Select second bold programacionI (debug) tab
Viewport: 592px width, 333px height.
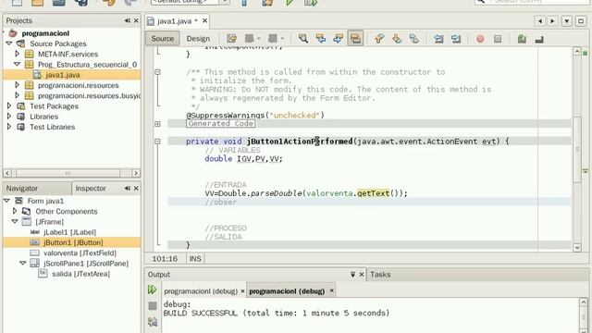287,291
